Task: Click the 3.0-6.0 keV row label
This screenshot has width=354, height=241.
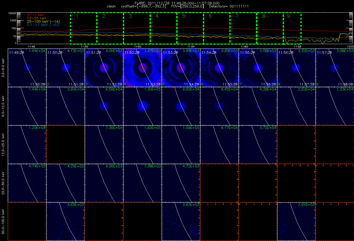Action: [3, 68]
